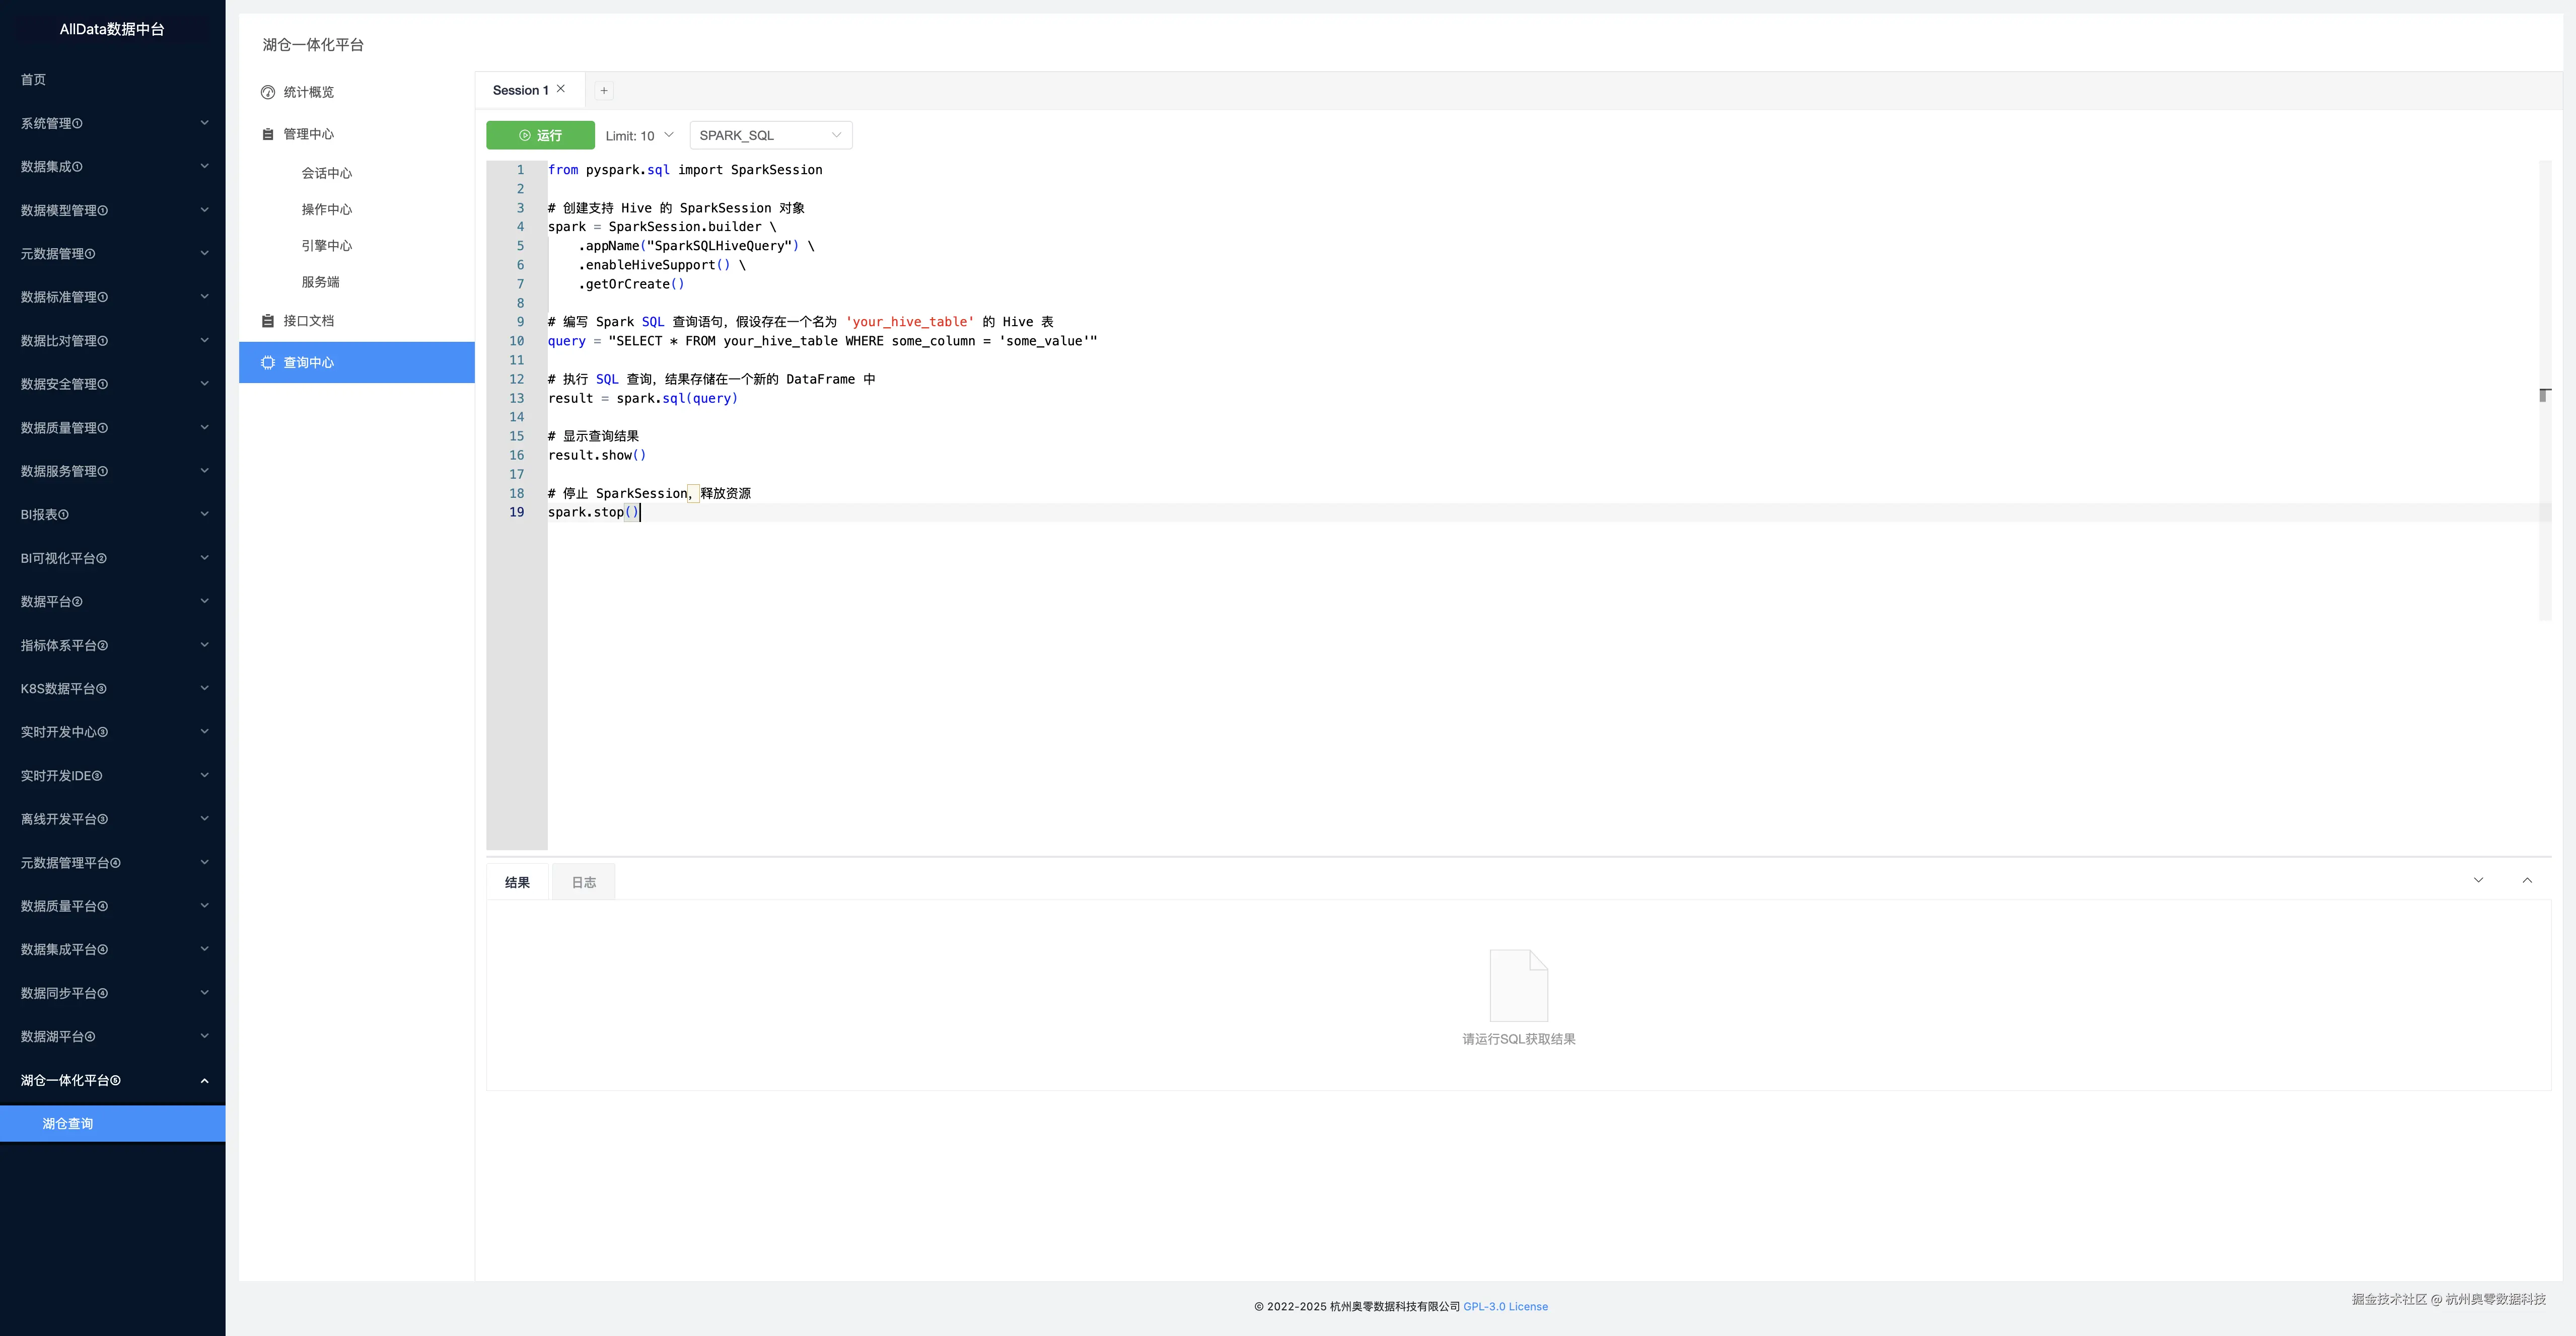Image resolution: width=2576 pixels, height=1336 pixels.
Task: Expand 数据集成平台 sidebar menu
Action: 112,949
